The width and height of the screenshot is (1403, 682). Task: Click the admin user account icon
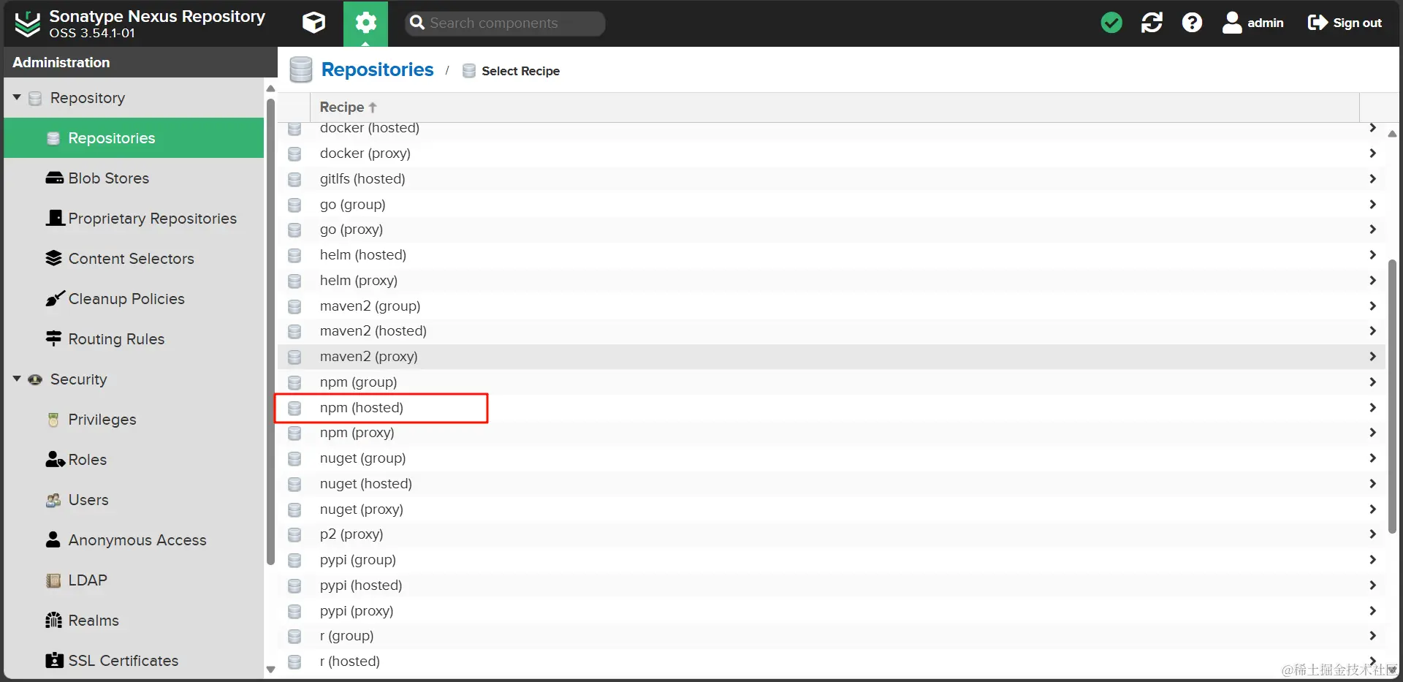1232,23
